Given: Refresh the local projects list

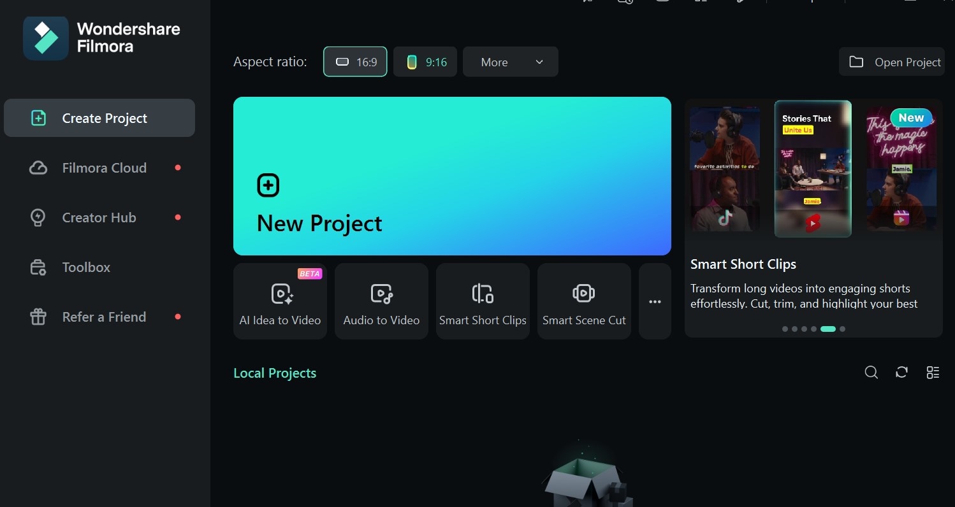Looking at the screenshot, I should [901, 373].
